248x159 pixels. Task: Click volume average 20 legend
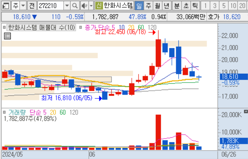tap(53, 112)
